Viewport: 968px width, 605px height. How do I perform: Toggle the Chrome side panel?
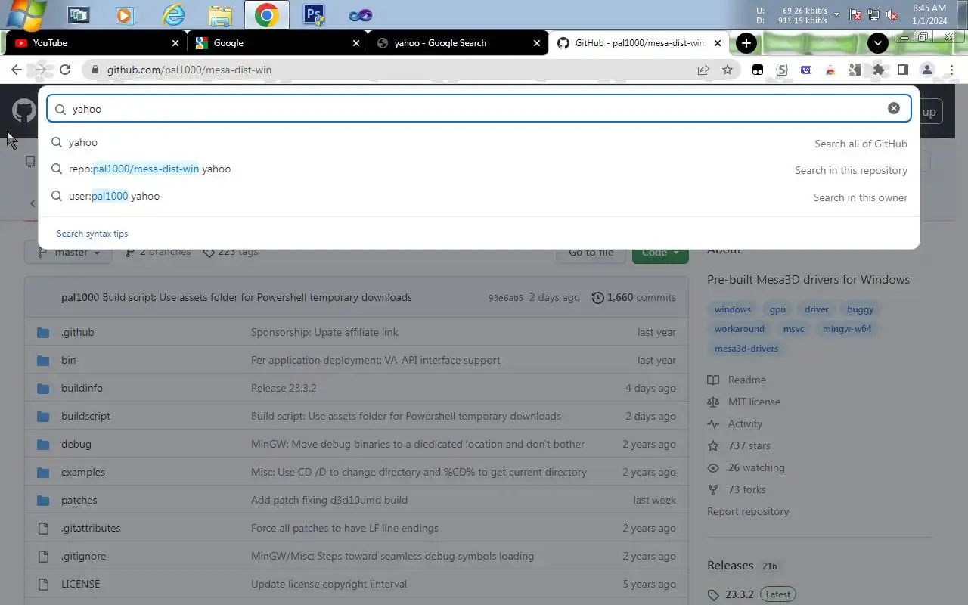903,70
